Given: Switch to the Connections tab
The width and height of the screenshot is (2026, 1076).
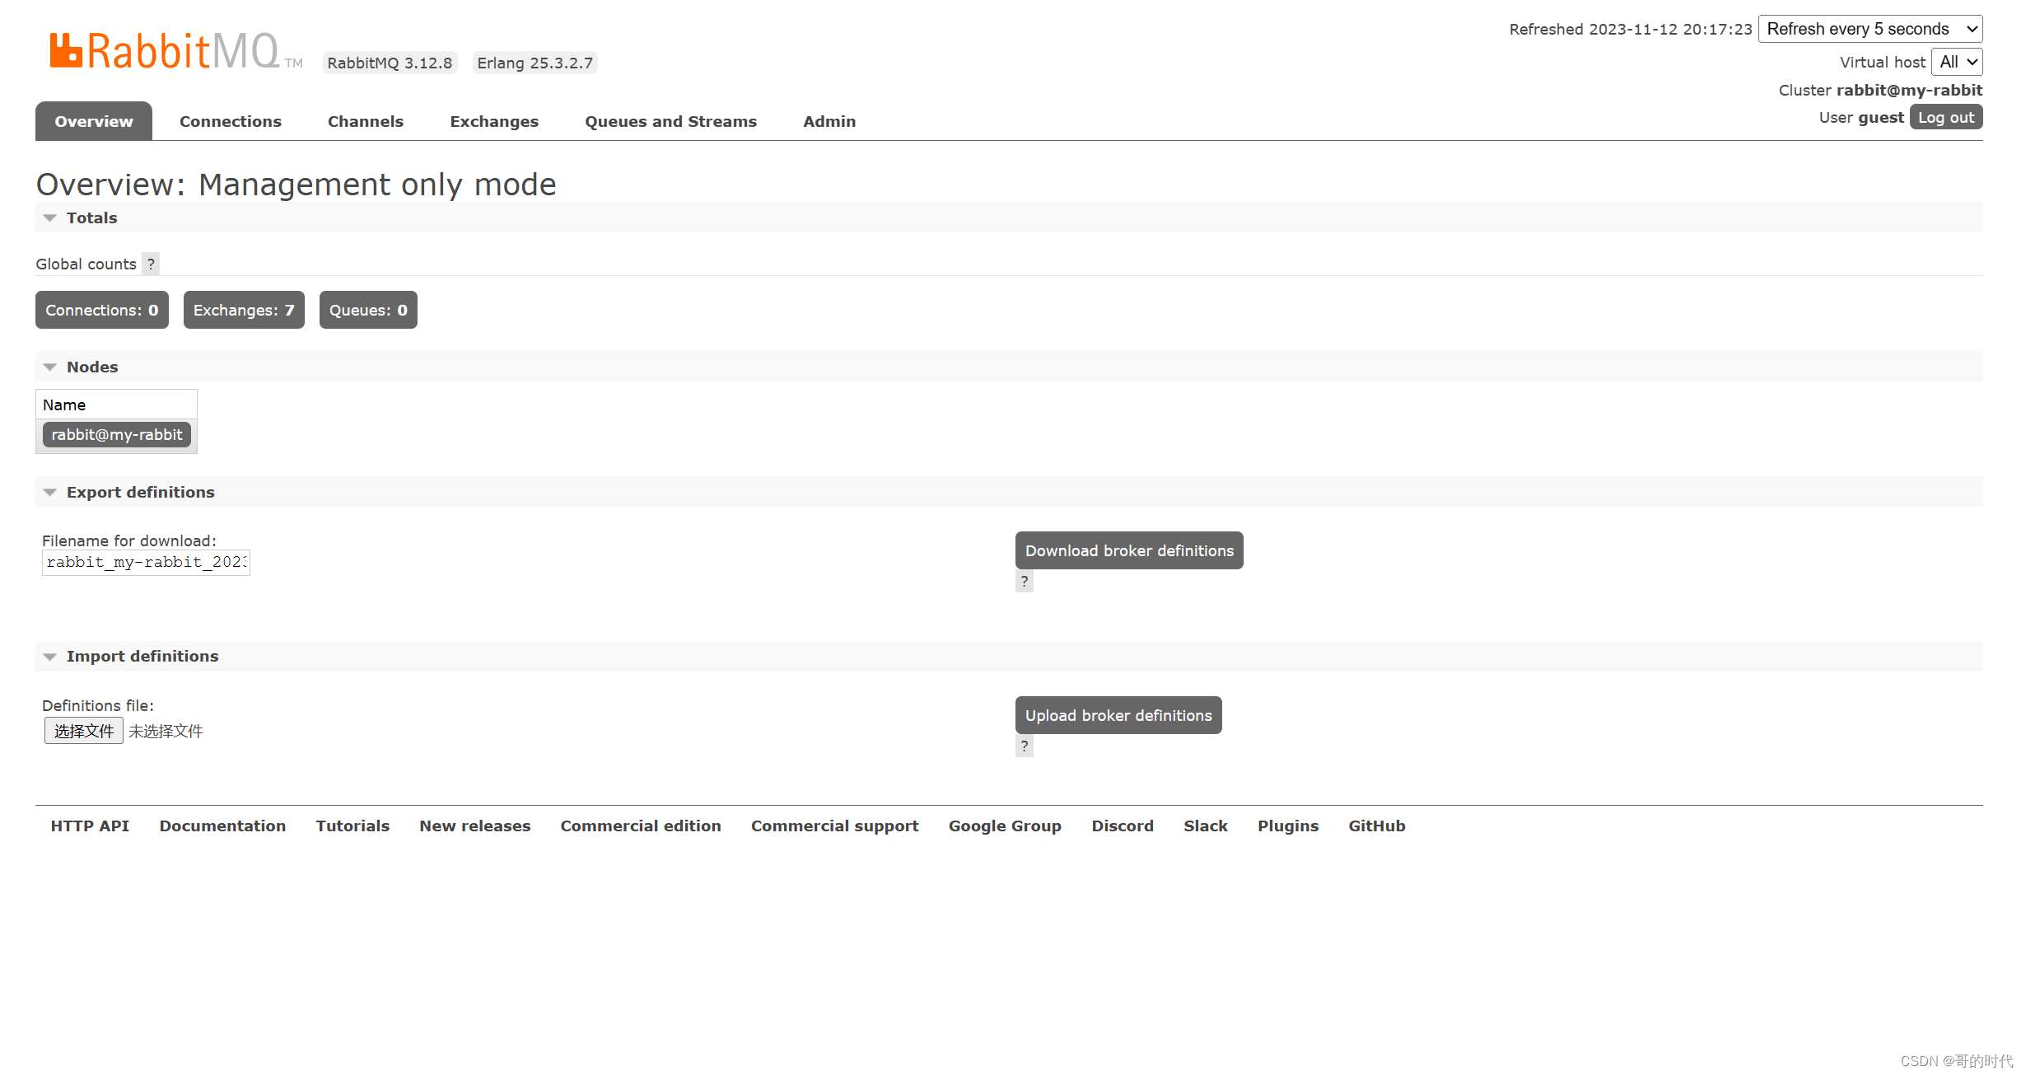Looking at the screenshot, I should click(x=230, y=121).
